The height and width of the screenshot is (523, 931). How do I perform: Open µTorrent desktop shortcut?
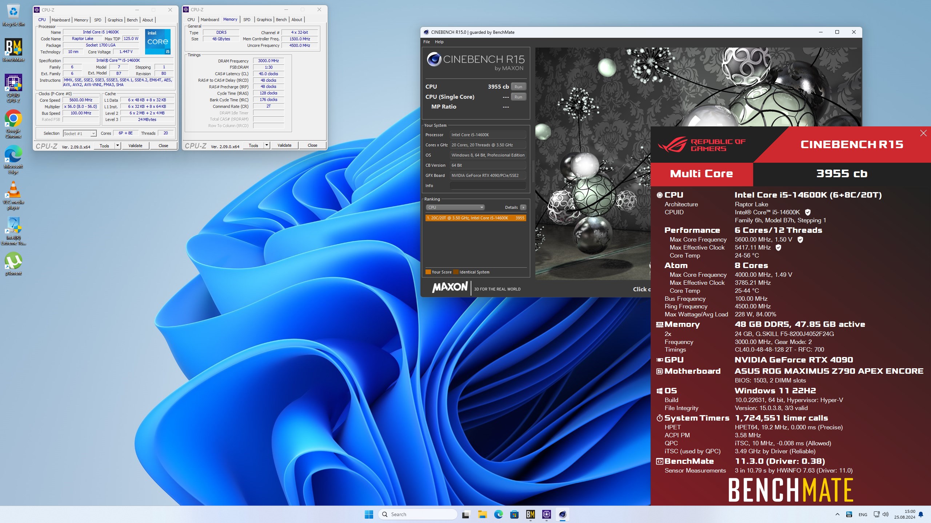click(13, 263)
